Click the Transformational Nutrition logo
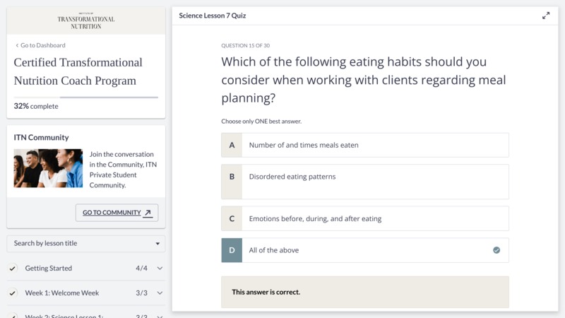The image size is (565, 318). tap(86, 22)
